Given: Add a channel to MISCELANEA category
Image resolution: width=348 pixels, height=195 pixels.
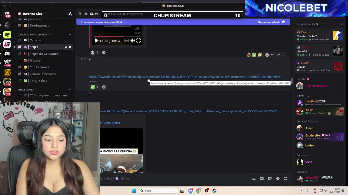Looking at the screenshot, I should pyautogui.click(x=70, y=90).
